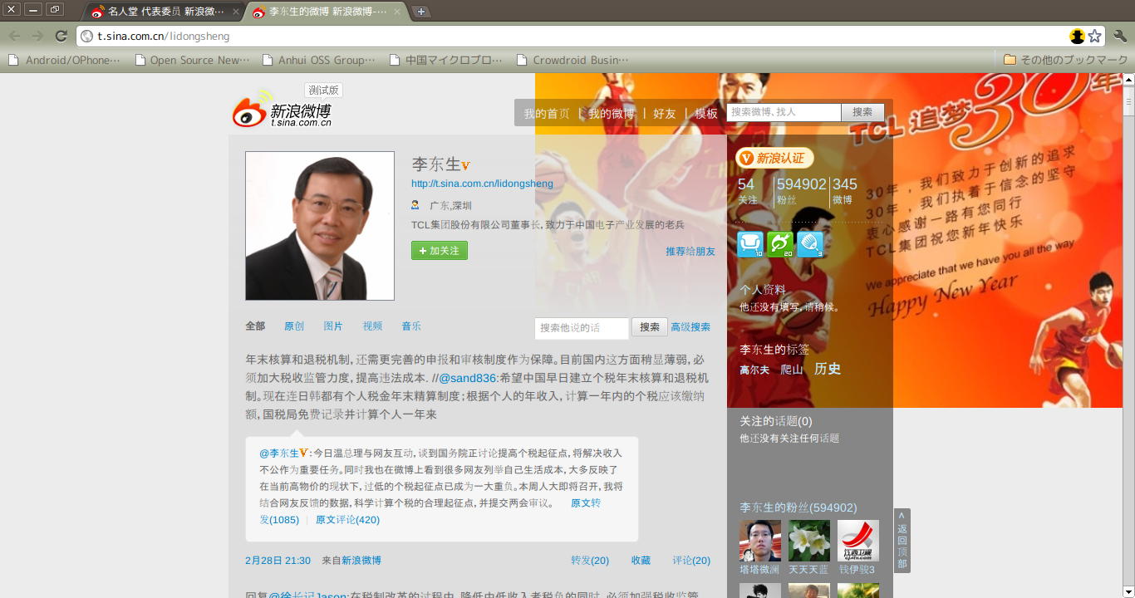Click 评论(20) under the post
1135x598 pixels.
691,561
